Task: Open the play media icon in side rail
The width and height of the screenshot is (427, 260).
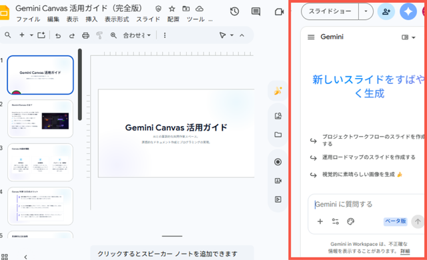Action: tap(278, 199)
